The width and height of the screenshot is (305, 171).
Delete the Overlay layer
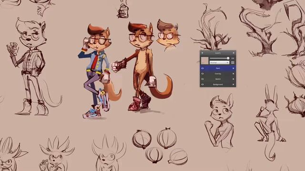tap(233, 74)
